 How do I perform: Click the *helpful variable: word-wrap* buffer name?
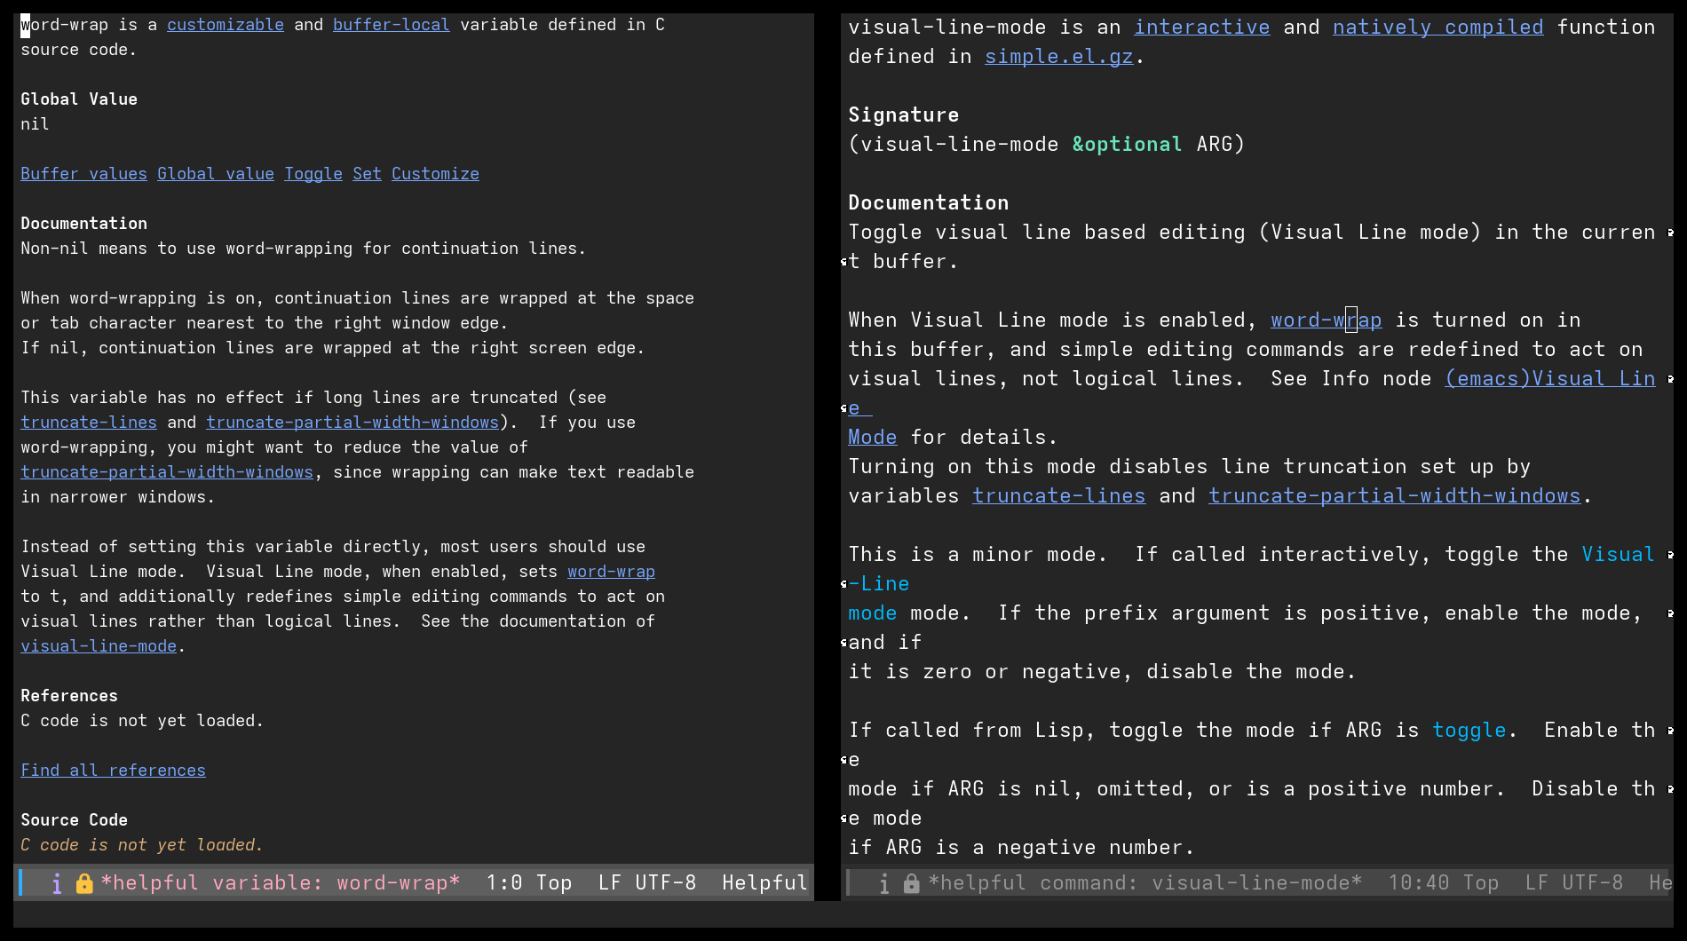(281, 883)
